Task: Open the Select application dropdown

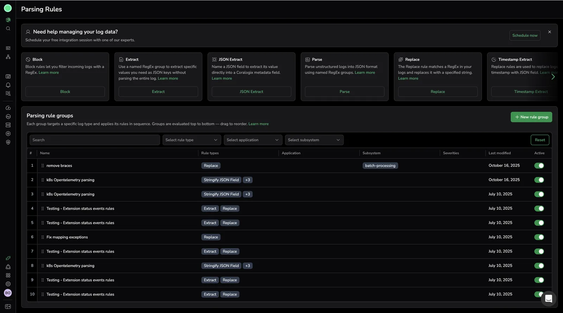Action: 253,140
